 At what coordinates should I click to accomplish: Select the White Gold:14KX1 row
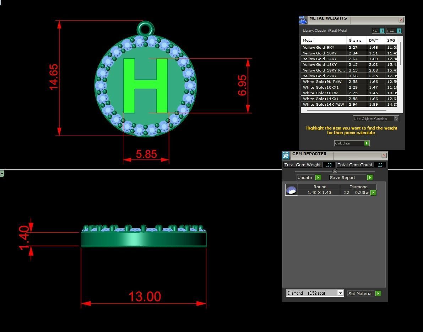(349, 99)
